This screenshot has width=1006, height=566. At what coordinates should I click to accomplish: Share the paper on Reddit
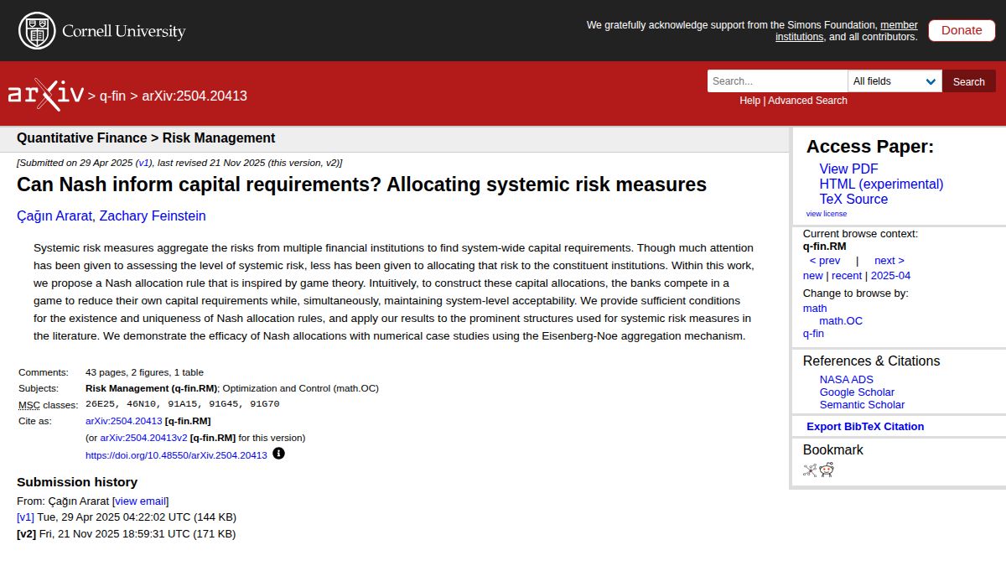[x=826, y=470]
